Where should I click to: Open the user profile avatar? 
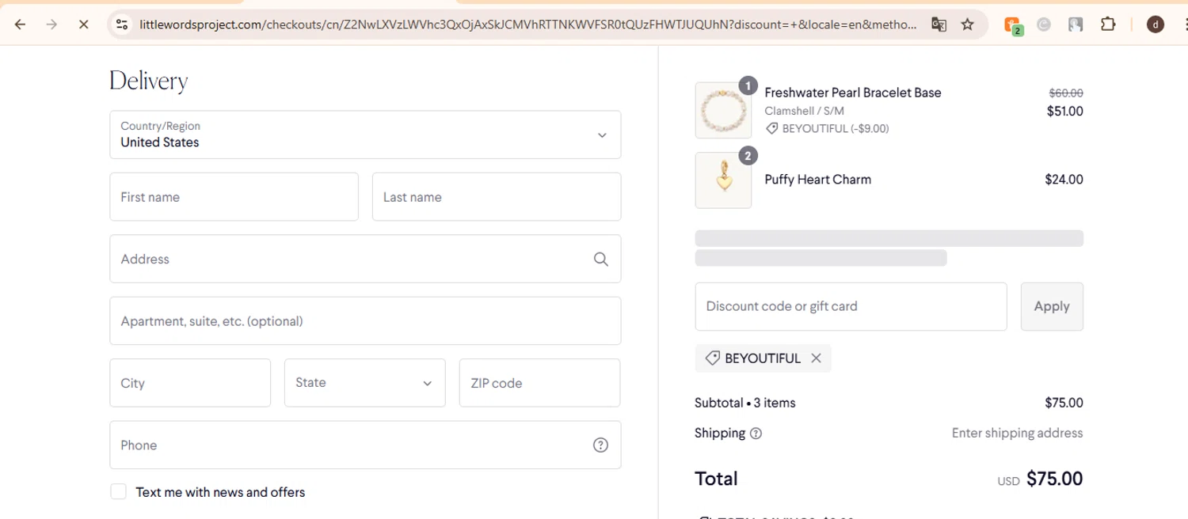tap(1156, 25)
